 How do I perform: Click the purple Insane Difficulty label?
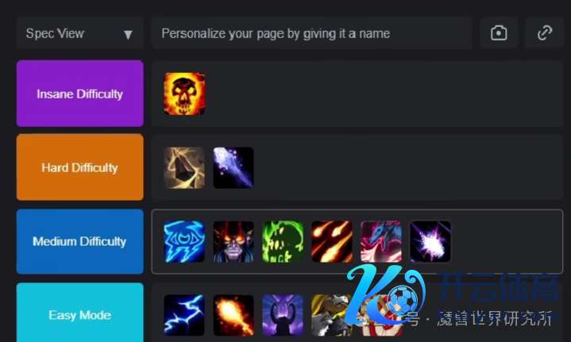pyautogui.click(x=79, y=94)
